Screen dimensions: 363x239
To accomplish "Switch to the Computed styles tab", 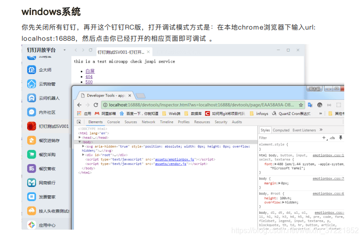I will [x=281, y=130].
